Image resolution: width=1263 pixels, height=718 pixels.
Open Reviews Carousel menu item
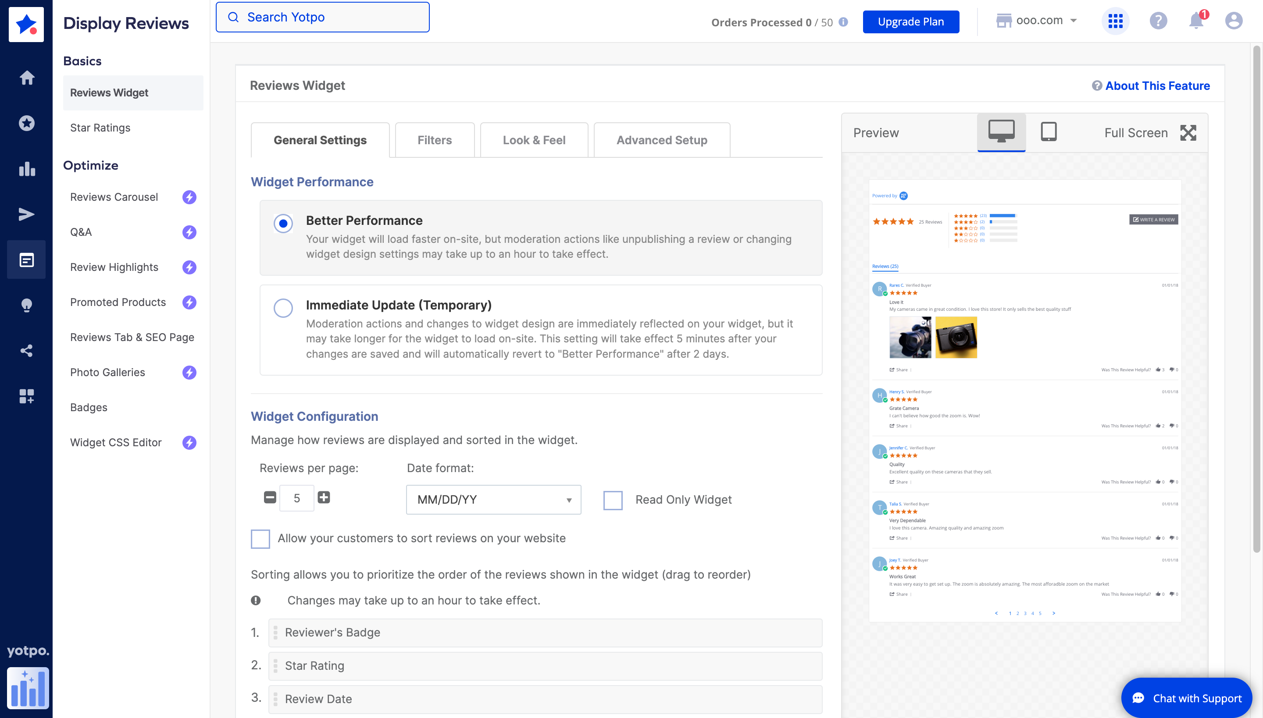[x=114, y=197]
